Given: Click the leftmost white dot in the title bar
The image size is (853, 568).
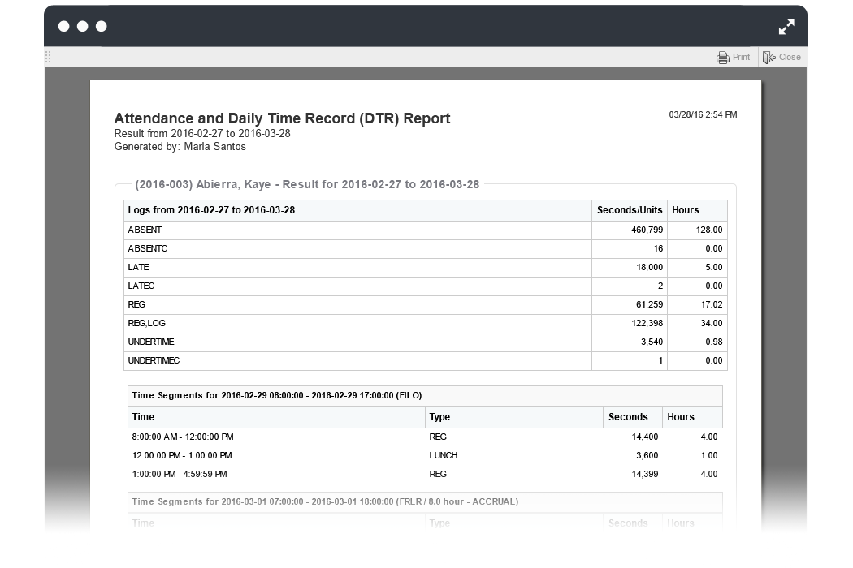Looking at the screenshot, I should (x=64, y=26).
